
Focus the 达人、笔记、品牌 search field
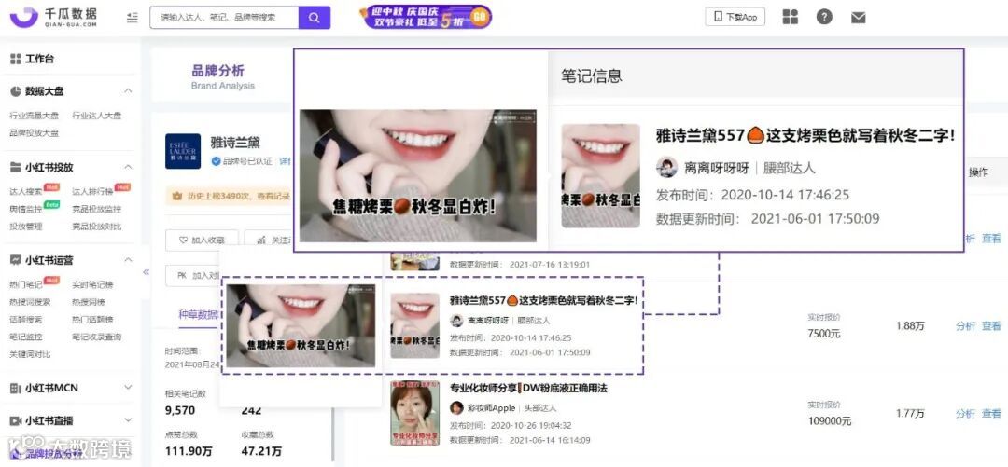(x=224, y=18)
